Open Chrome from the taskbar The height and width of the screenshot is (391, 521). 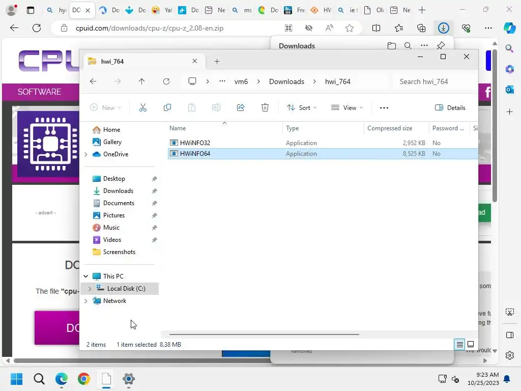pyautogui.click(x=84, y=379)
